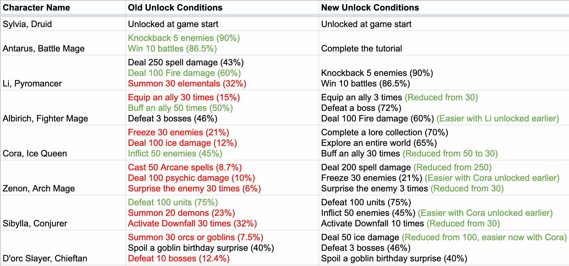The width and height of the screenshot is (569, 266).
Task: Click new conditions cell with Deal 50 ice damage
Action: coord(443,248)
